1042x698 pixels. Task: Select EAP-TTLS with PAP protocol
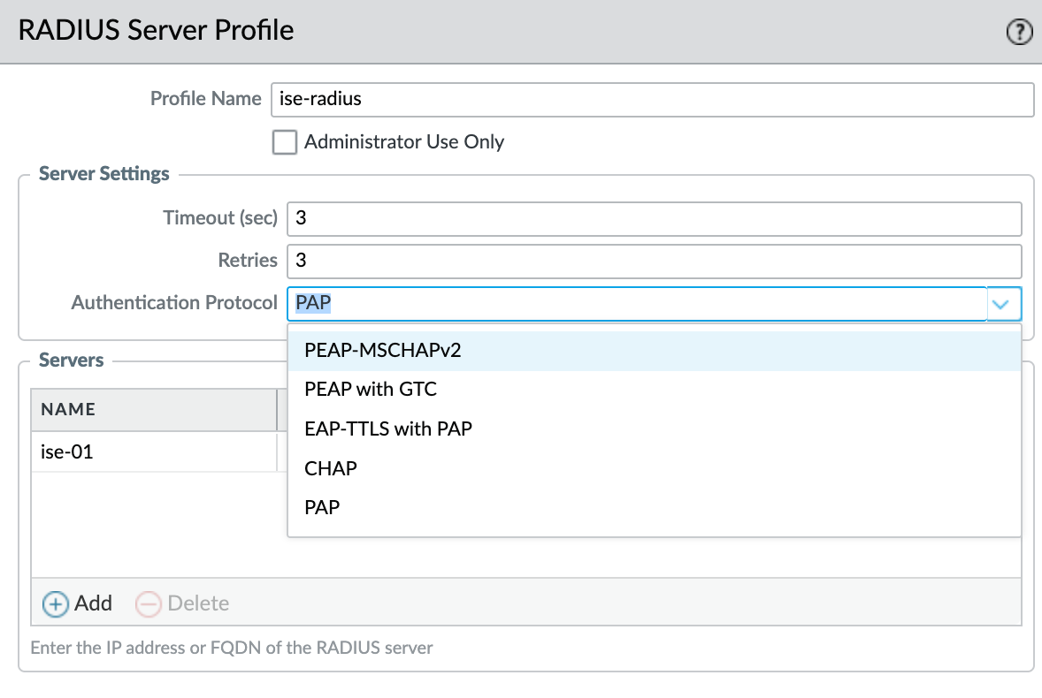tap(388, 429)
